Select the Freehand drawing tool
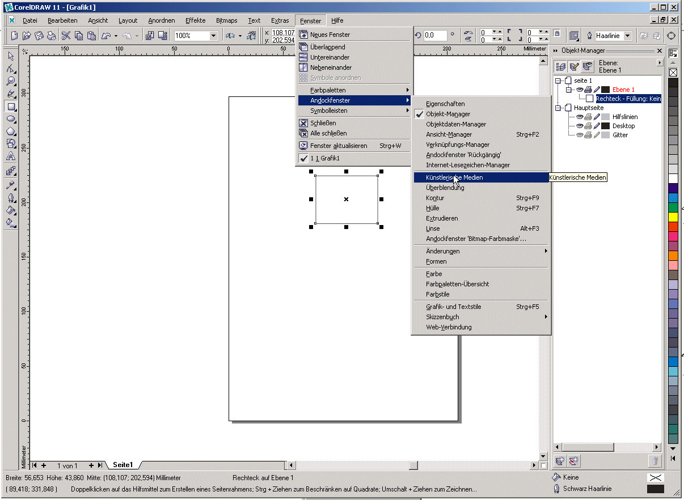Image resolution: width=684 pixels, height=500 pixels. click(x=11, y=94)
